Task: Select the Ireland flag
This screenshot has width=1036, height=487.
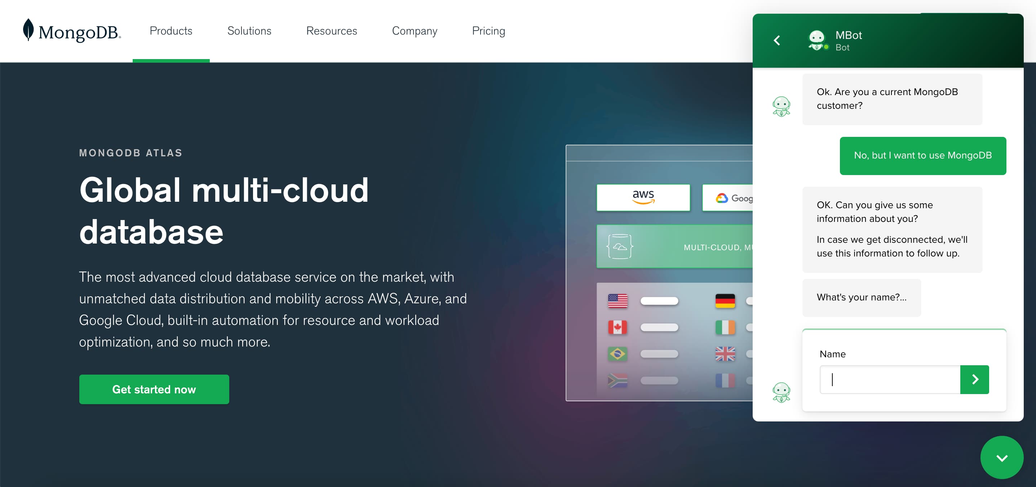Action: [x=725, y=327]
